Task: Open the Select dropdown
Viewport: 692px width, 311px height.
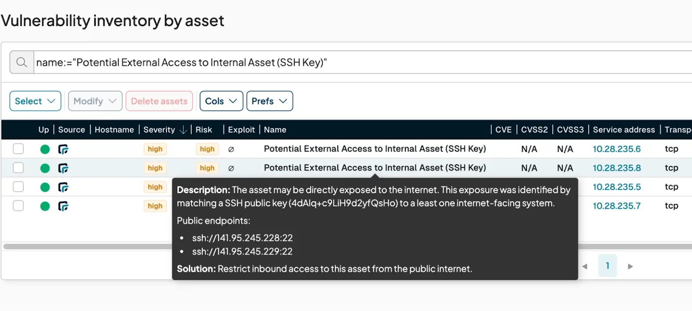Action: pyautogui.click(x=35, y=101)
